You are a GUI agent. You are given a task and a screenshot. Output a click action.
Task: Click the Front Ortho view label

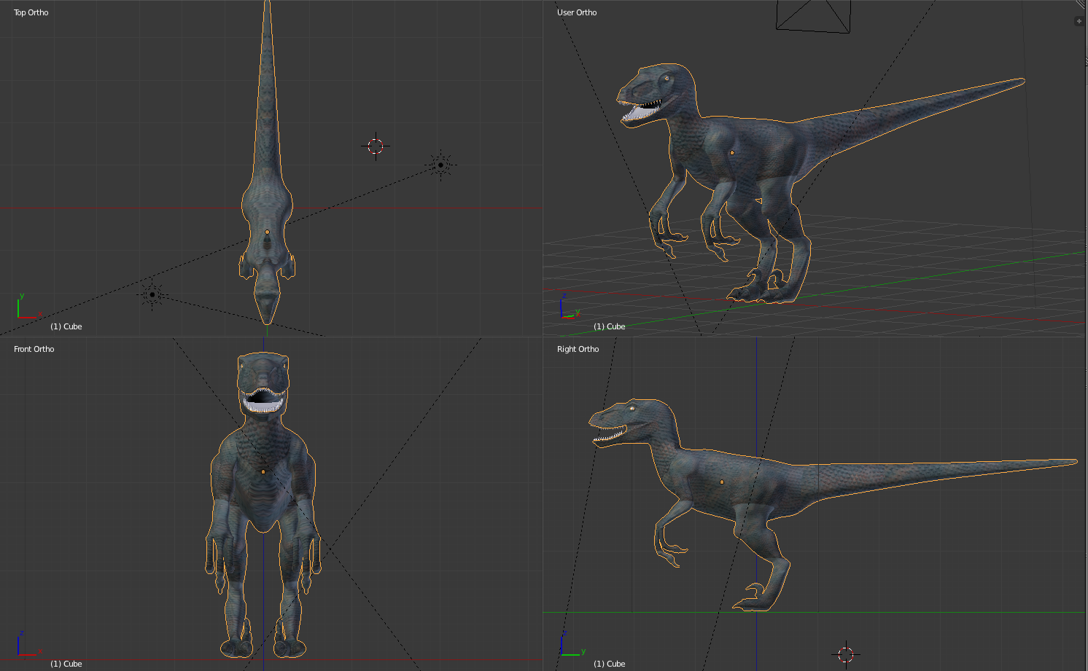point(34,349)
